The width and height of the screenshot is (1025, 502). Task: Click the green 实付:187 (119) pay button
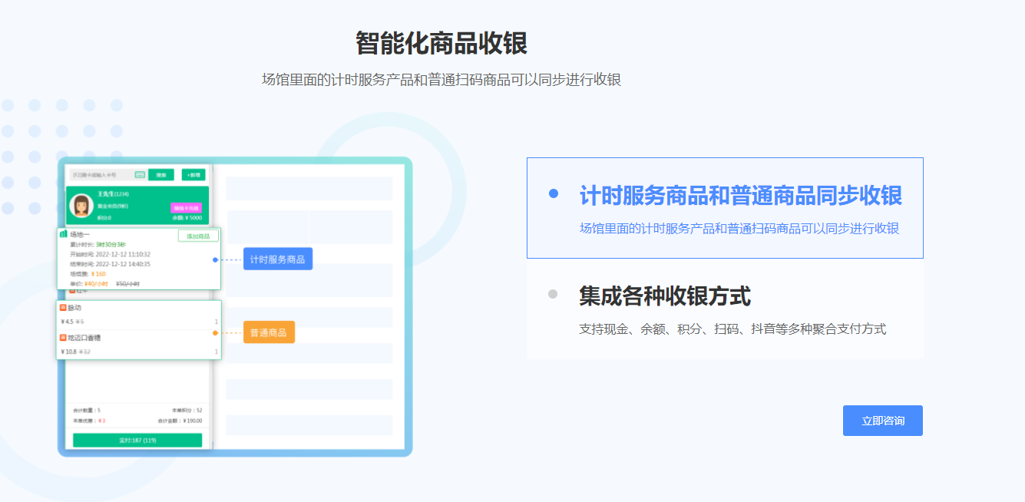coord(137,441)
